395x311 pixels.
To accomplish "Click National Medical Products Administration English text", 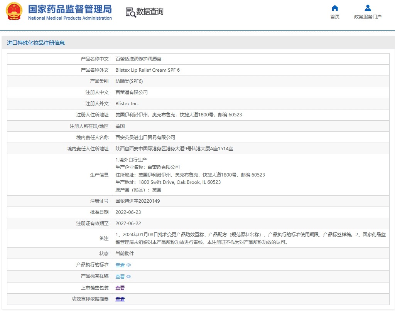I will pyautogui.click(x=70, y=18).
